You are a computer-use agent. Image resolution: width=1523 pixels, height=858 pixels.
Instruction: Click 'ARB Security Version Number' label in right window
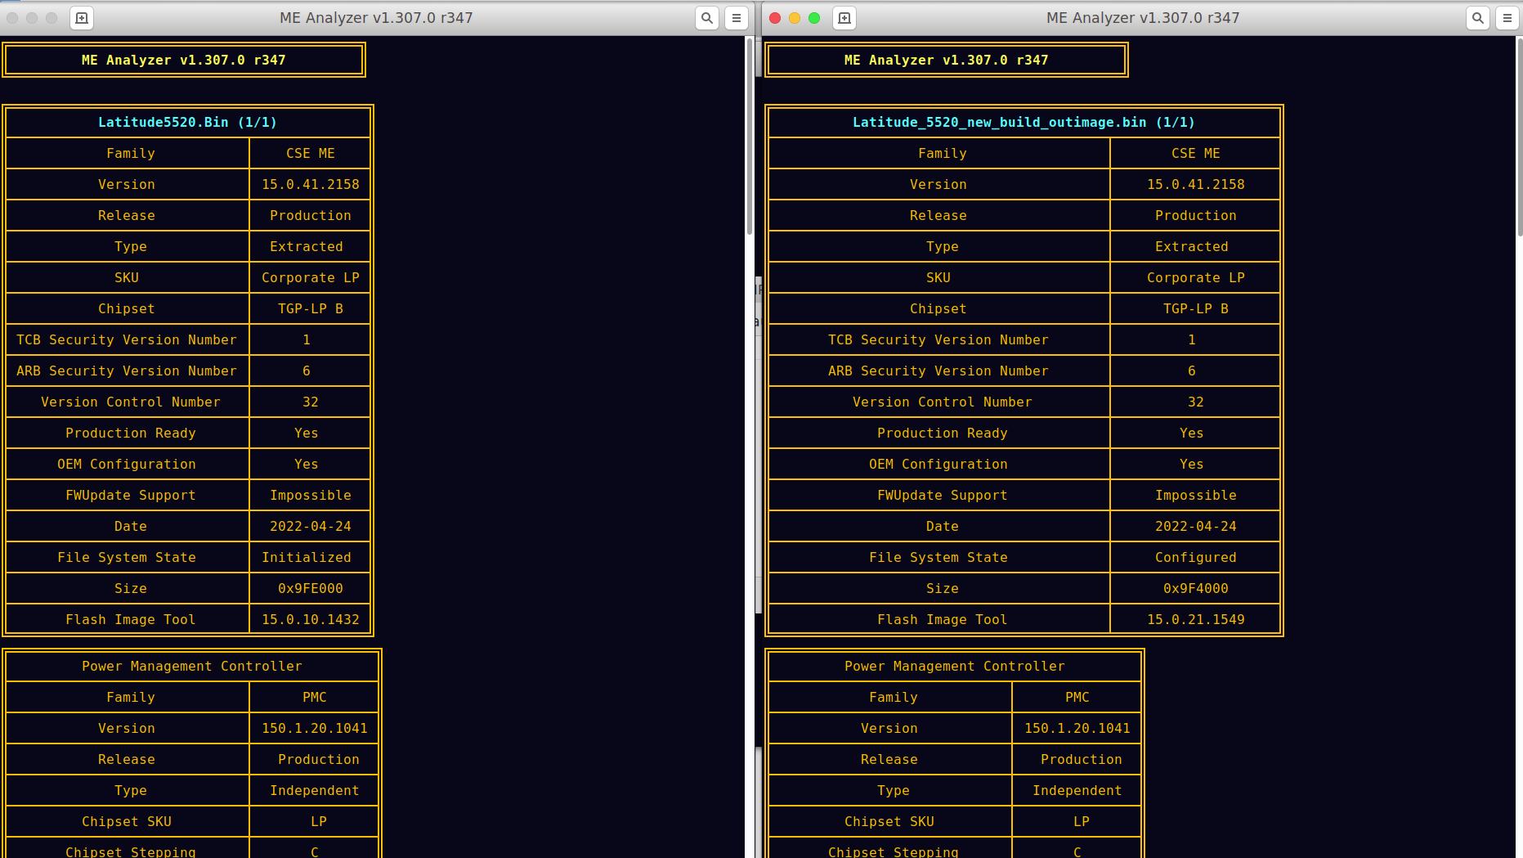coord(938,371)
